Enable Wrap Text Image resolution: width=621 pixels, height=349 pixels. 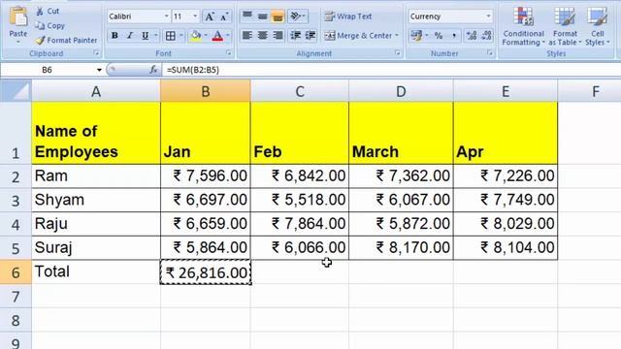tap(348, 16)
